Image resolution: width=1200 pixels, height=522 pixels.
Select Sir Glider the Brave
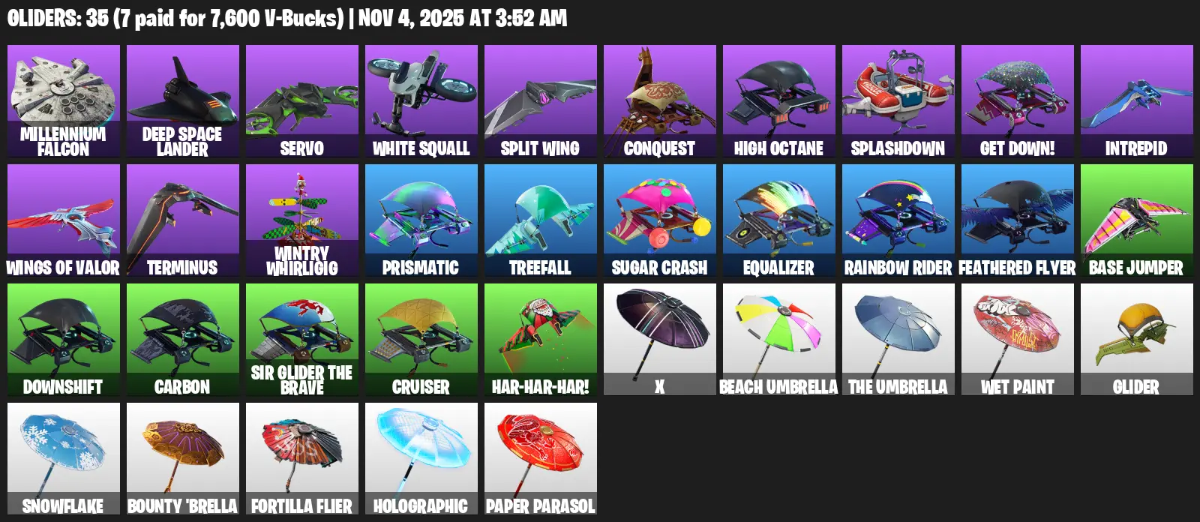point(302,340)
